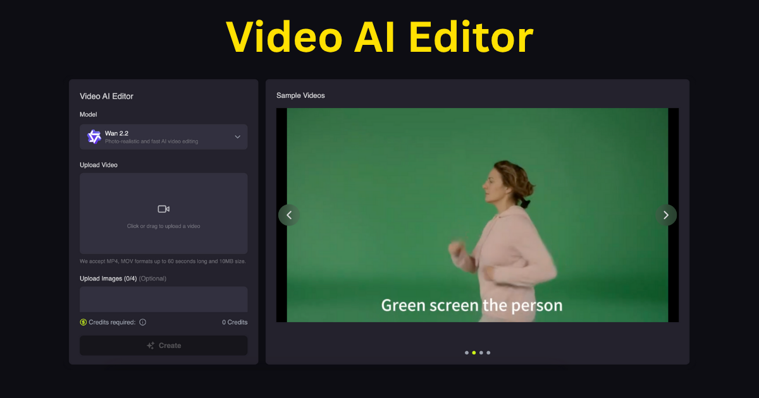Click the info icon beside Credits required
759x398 pixels.
click(x=142, y=322)
